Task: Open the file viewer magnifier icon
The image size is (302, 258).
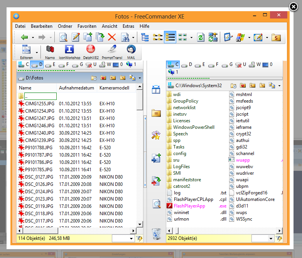Action: (63, 37)
